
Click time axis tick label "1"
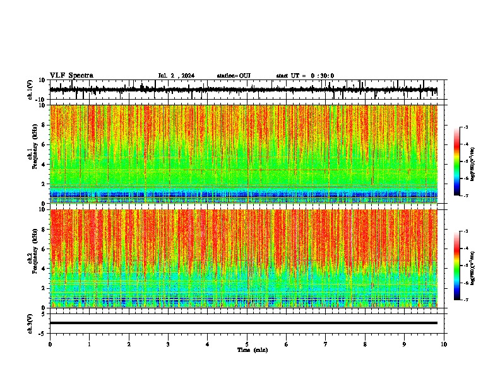89,344
